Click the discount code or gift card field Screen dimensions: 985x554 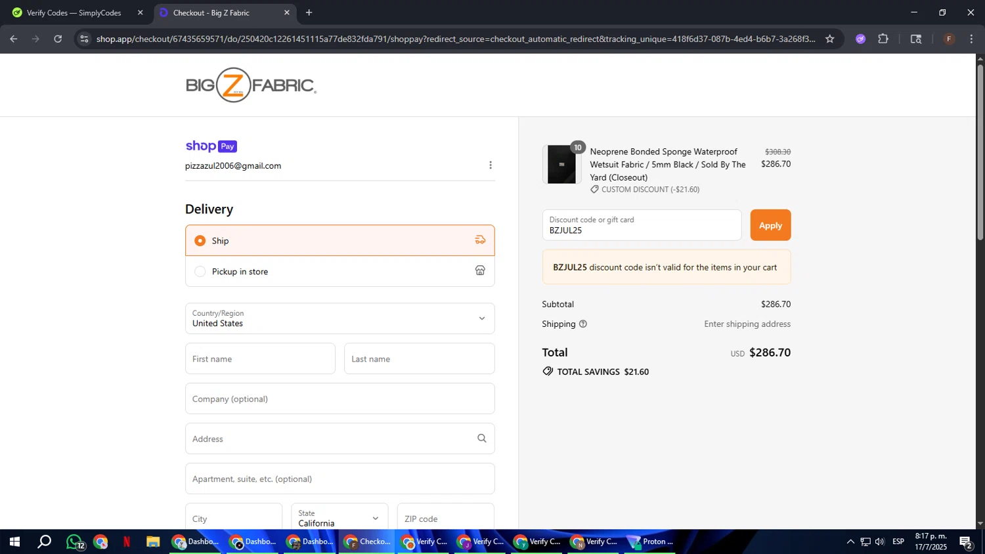tap(642, 225)
